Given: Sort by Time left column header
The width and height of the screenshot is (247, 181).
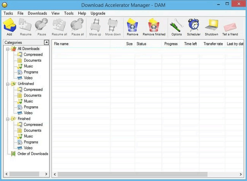Looking at the screenshot, I should (x=190, y=44).
